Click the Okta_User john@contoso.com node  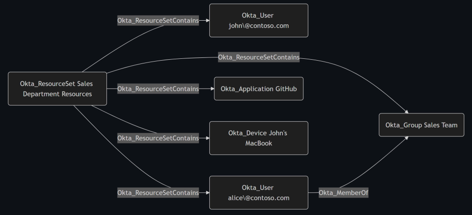click(259, 21)
